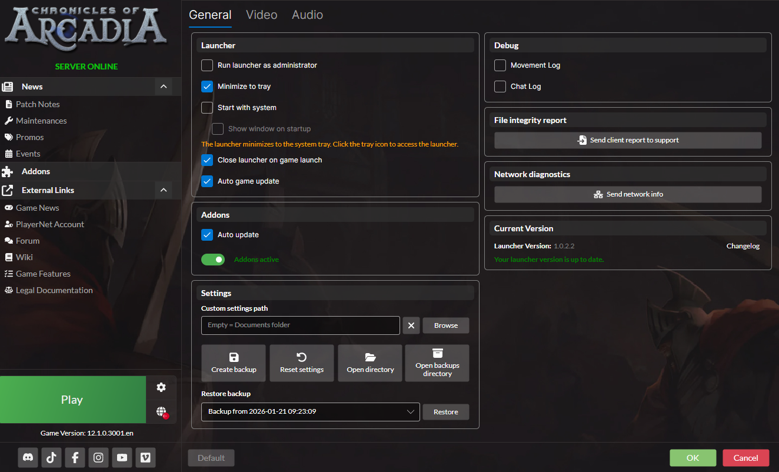Image resolution: width=779 pixels, height=472 pixels.
Task: Click the Custom settings path field
Action: click(x=300, y=325)
